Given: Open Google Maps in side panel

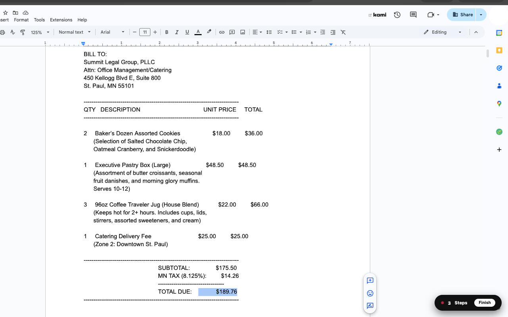Looking at the screenshot, I should point(499,104).
